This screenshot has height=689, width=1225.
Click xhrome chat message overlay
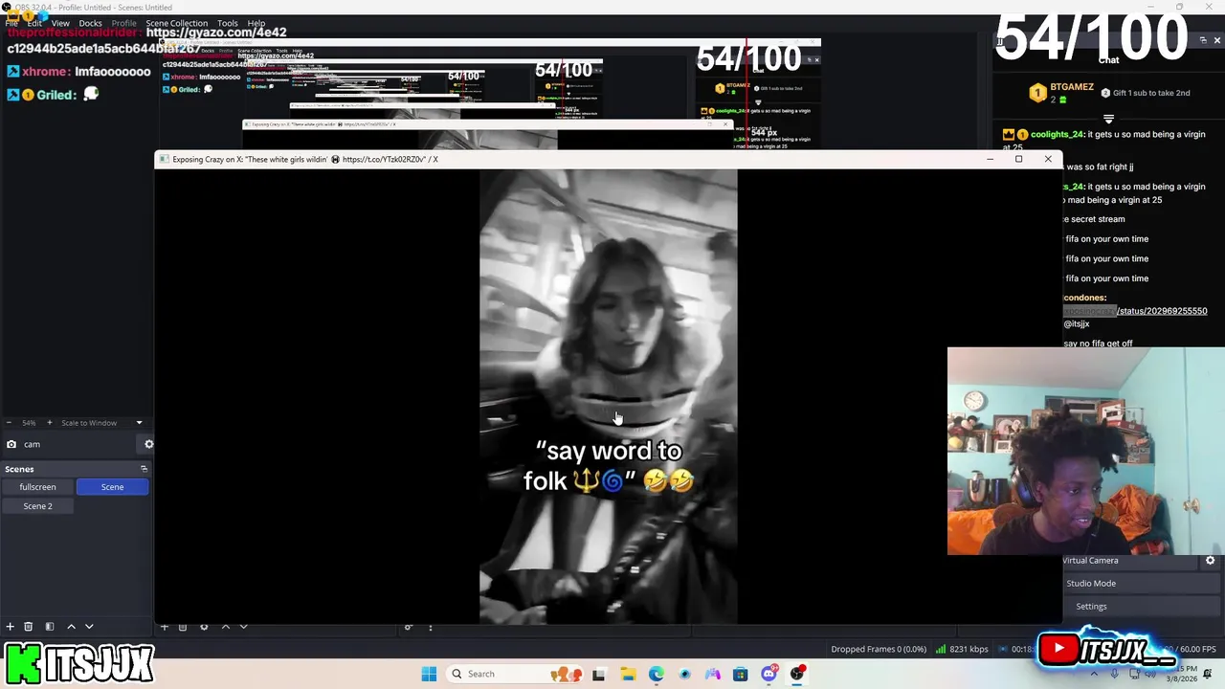coord(79,72)
